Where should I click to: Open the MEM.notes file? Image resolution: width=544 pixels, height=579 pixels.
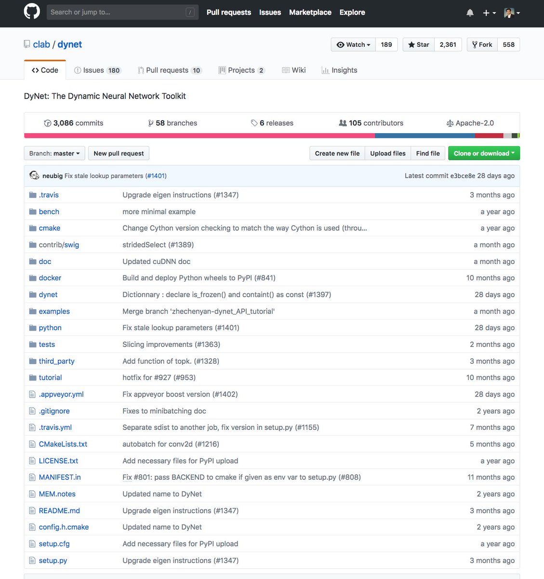57,494
